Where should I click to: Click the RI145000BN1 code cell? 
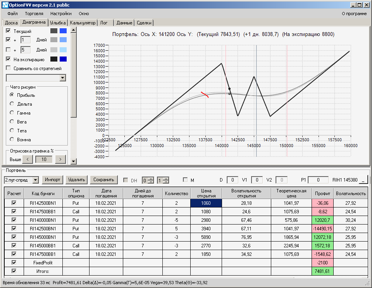[x=43, y=237]
